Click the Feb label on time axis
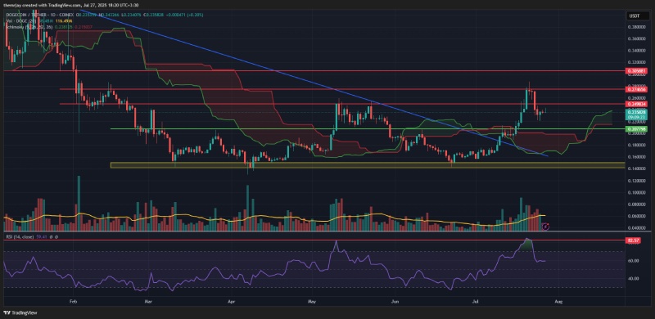 74,301
